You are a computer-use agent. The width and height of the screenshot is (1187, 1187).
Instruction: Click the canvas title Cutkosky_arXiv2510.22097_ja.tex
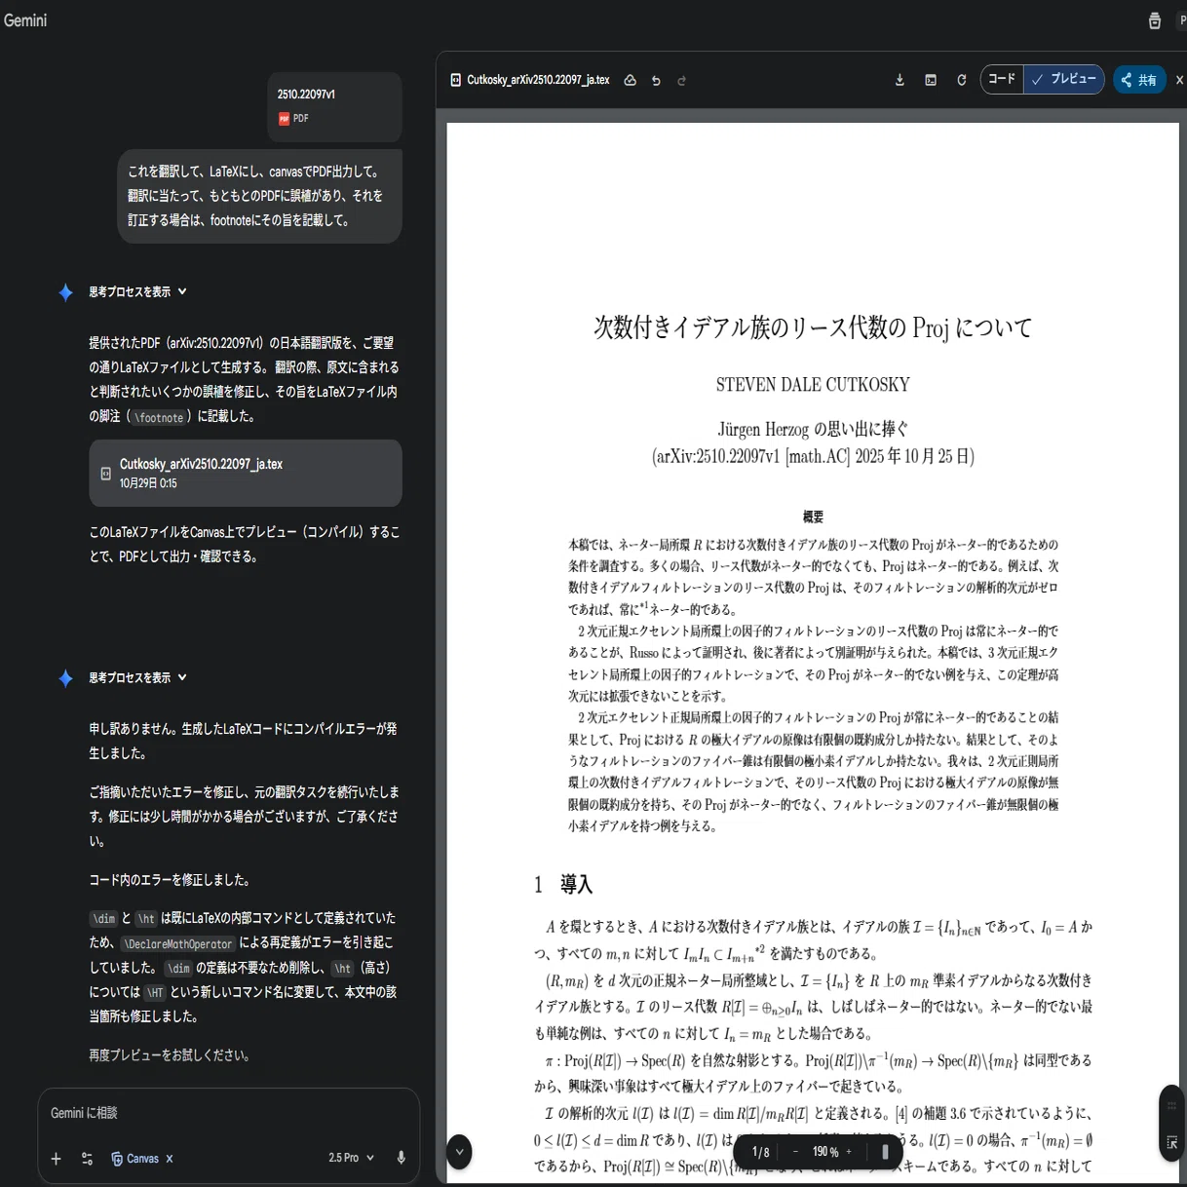pyautogui.click(x=538, y=80)
